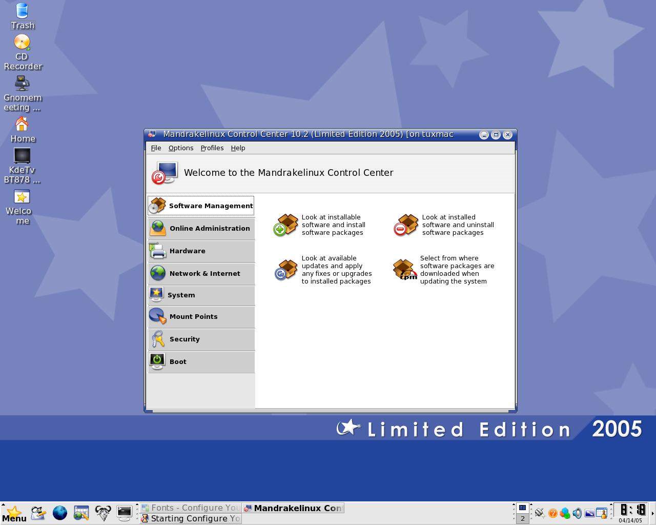Open the Software Management section
Image resolution: width=656 pixels, height=525 pixels.
click(x=201, y=206)
